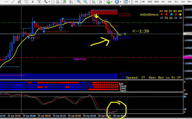Click the Daily Pivot label
The width and height of the screenshot is (192, 119).
click(80, 59)
